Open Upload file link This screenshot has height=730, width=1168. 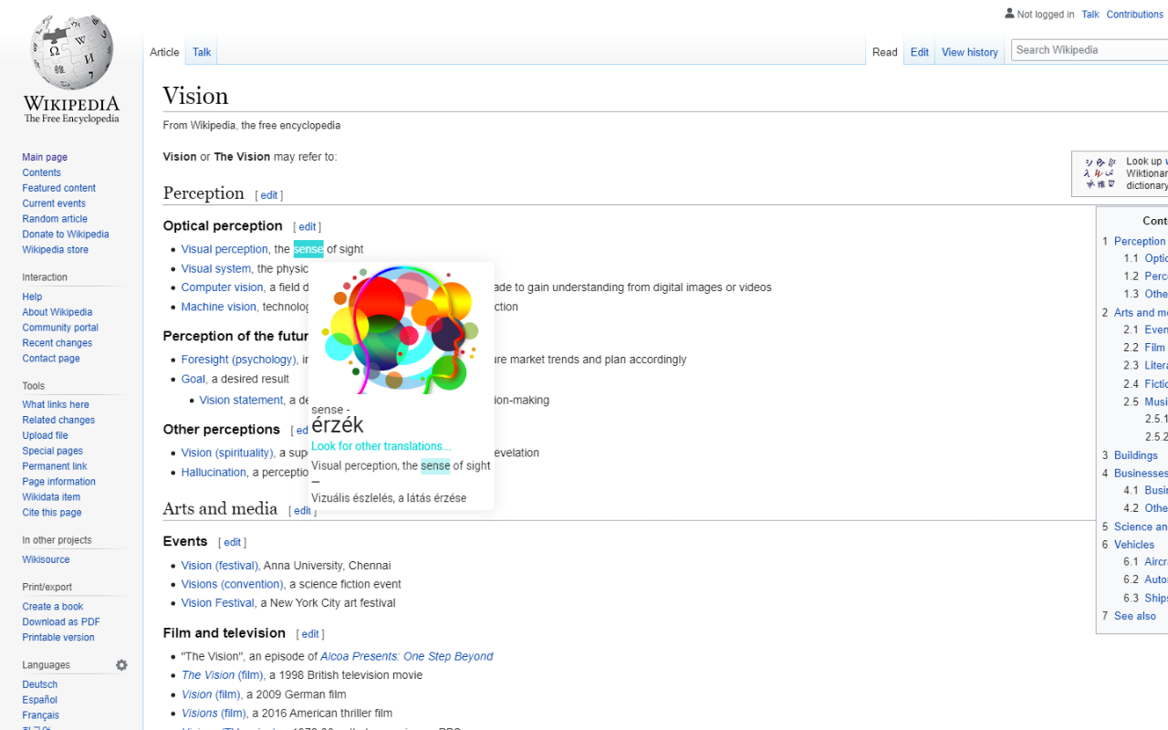tap(45, 435)
